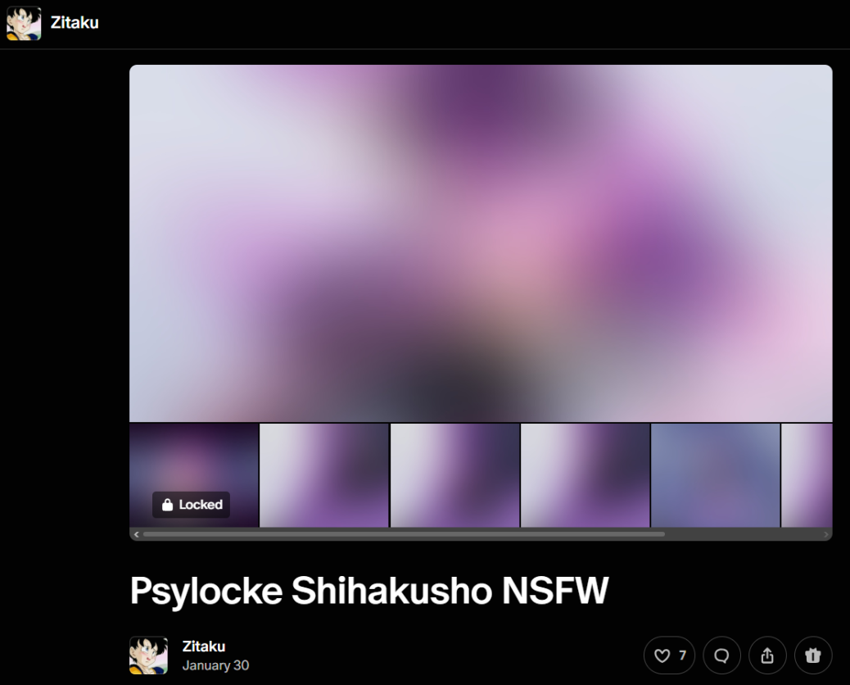This screenshot has width=850, height=685.
Task: Click the Zitaku author name under title
Action: pos(203,646)
